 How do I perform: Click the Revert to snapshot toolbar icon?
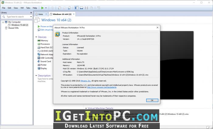point(65,8)
